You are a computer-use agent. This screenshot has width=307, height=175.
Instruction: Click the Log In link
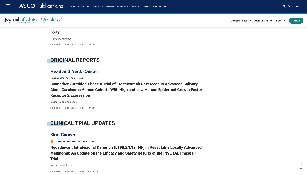(297, 7)
